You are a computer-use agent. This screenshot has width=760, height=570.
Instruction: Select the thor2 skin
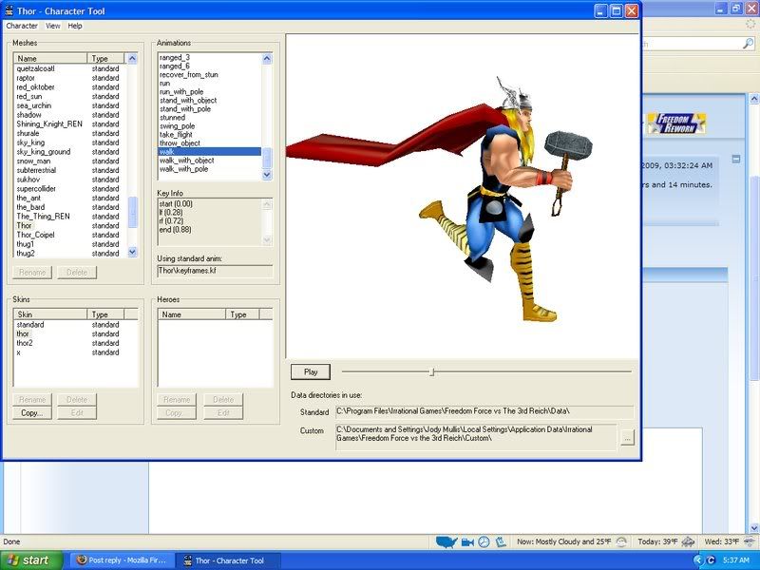click(25, 343)
